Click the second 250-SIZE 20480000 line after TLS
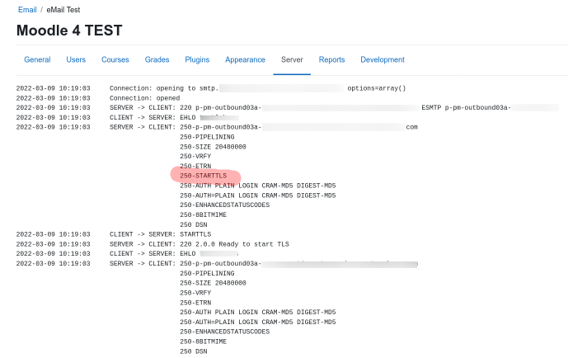The width and height of the screenshot is (568, 358). (x=213, y=283)
